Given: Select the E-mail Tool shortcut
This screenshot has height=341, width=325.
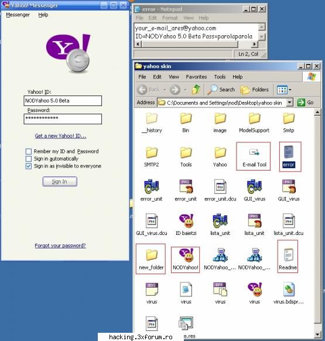Looking at the screenshot, I should click(x=254, y=156).
